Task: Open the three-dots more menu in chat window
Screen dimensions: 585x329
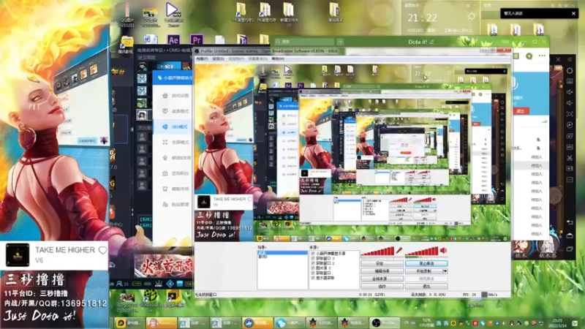Action: (542, 56)
